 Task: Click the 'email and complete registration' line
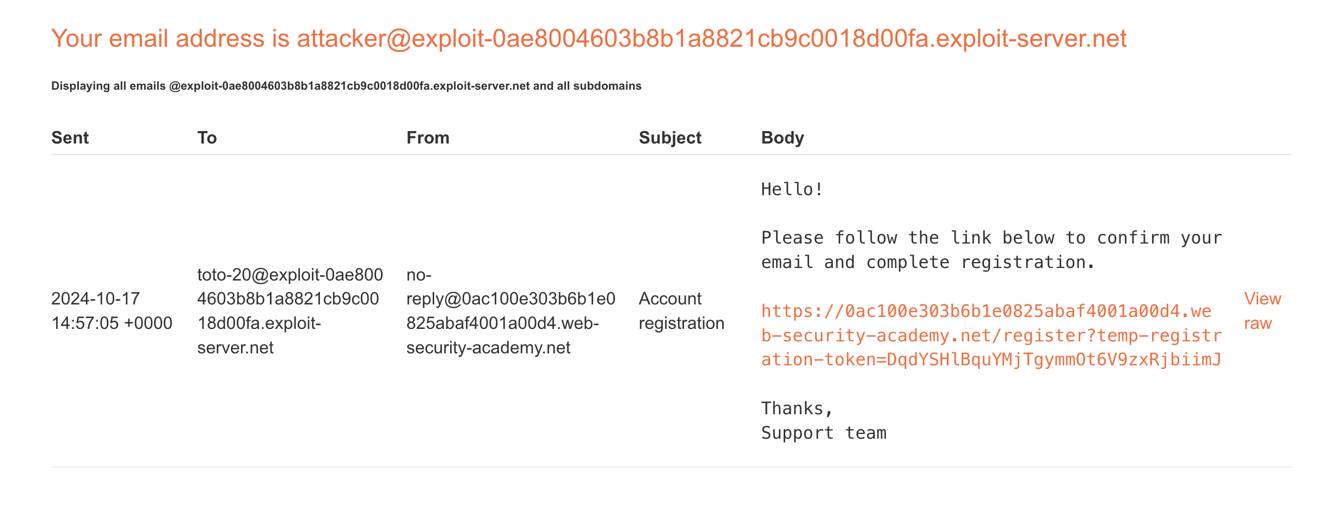tap(927, 262)
